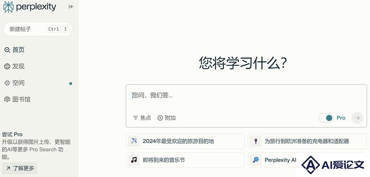370x177 pixels.
Task: Click the plug icon on suggestion
Action: tap(256, 141)
